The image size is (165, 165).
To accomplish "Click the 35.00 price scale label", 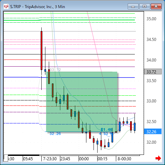I will (x=151, y=19).
